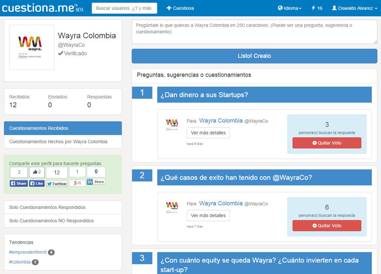Select Cuestionamientos Recibidos tab
381x274 pixels.
point(63,128)
